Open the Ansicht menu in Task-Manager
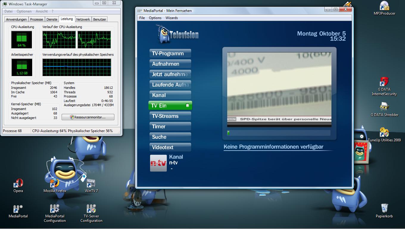The width and height of the screenshot is (405, 229). (42, 11)
